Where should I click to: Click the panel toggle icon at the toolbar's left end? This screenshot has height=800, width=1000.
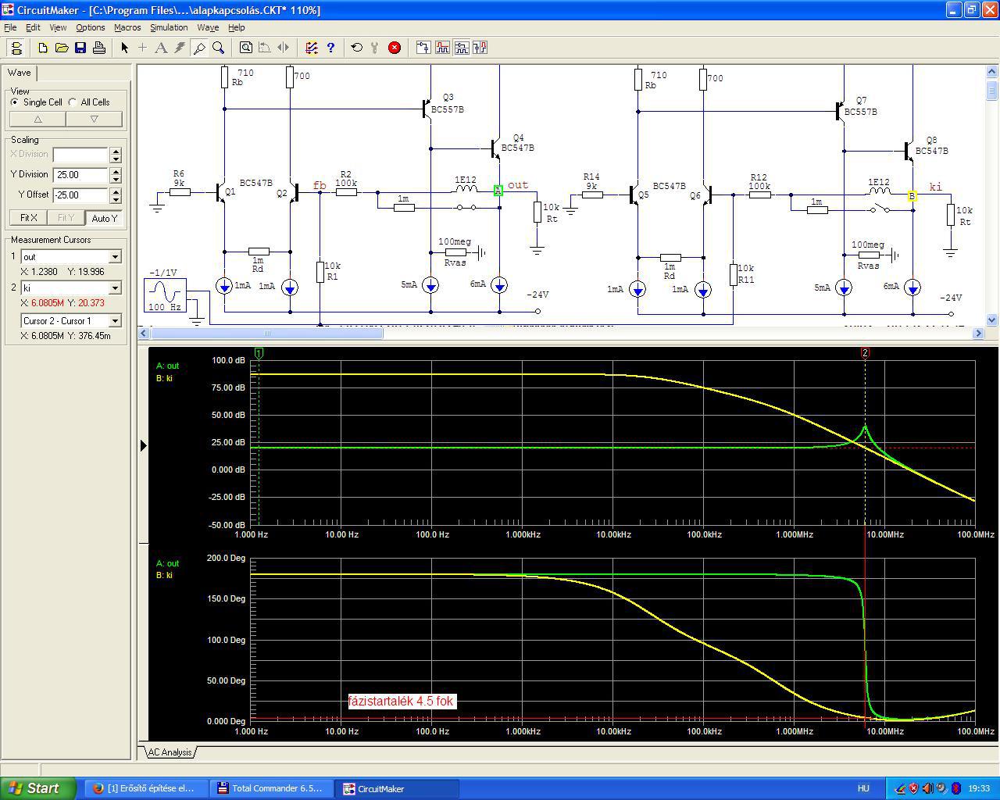[16, 48]
